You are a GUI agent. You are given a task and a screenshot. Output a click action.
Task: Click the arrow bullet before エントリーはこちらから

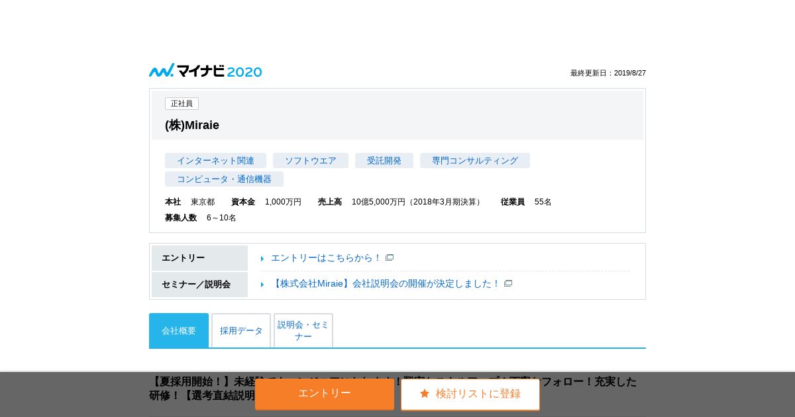[x=262, y=259]
